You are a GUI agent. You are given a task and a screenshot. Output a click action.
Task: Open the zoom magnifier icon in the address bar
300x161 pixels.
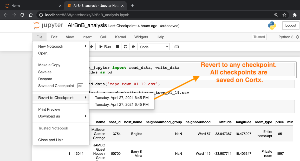click(276, 15)
